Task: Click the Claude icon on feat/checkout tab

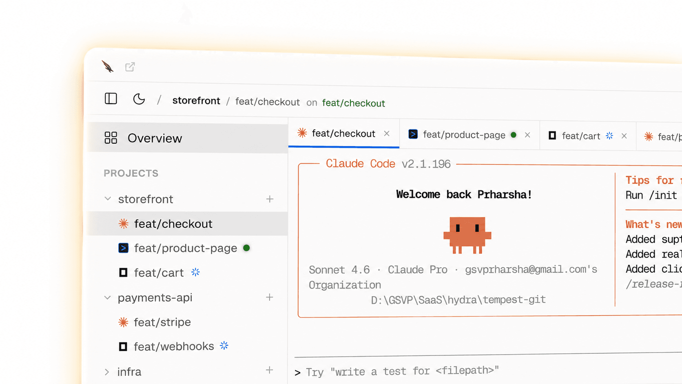Action: (x=302, y=133)
